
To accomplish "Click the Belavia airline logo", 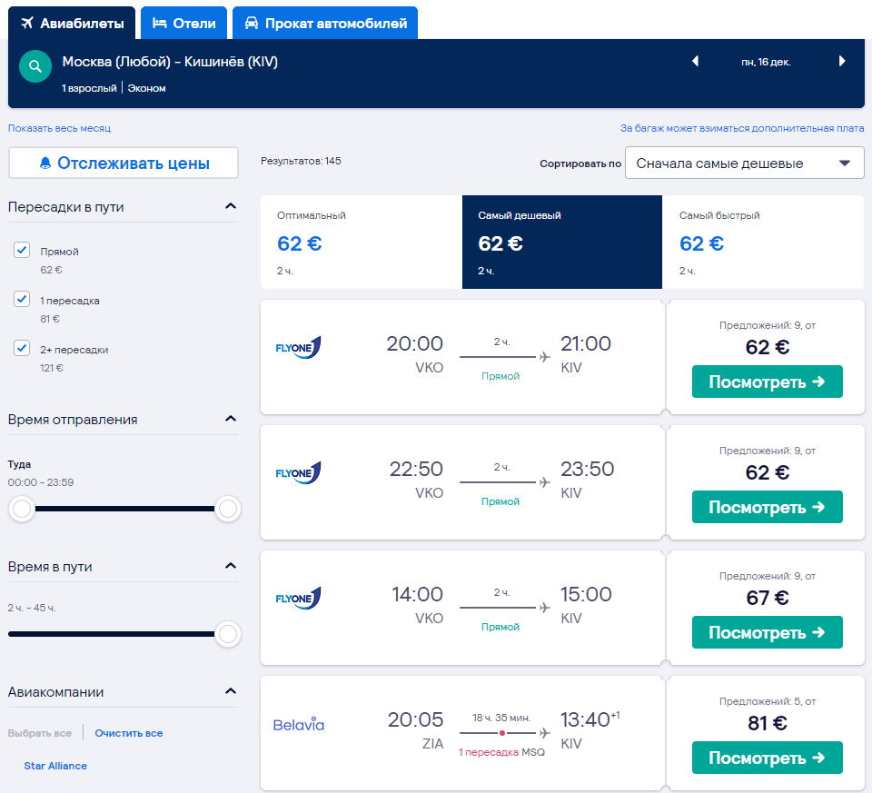I will pos(299,725).
